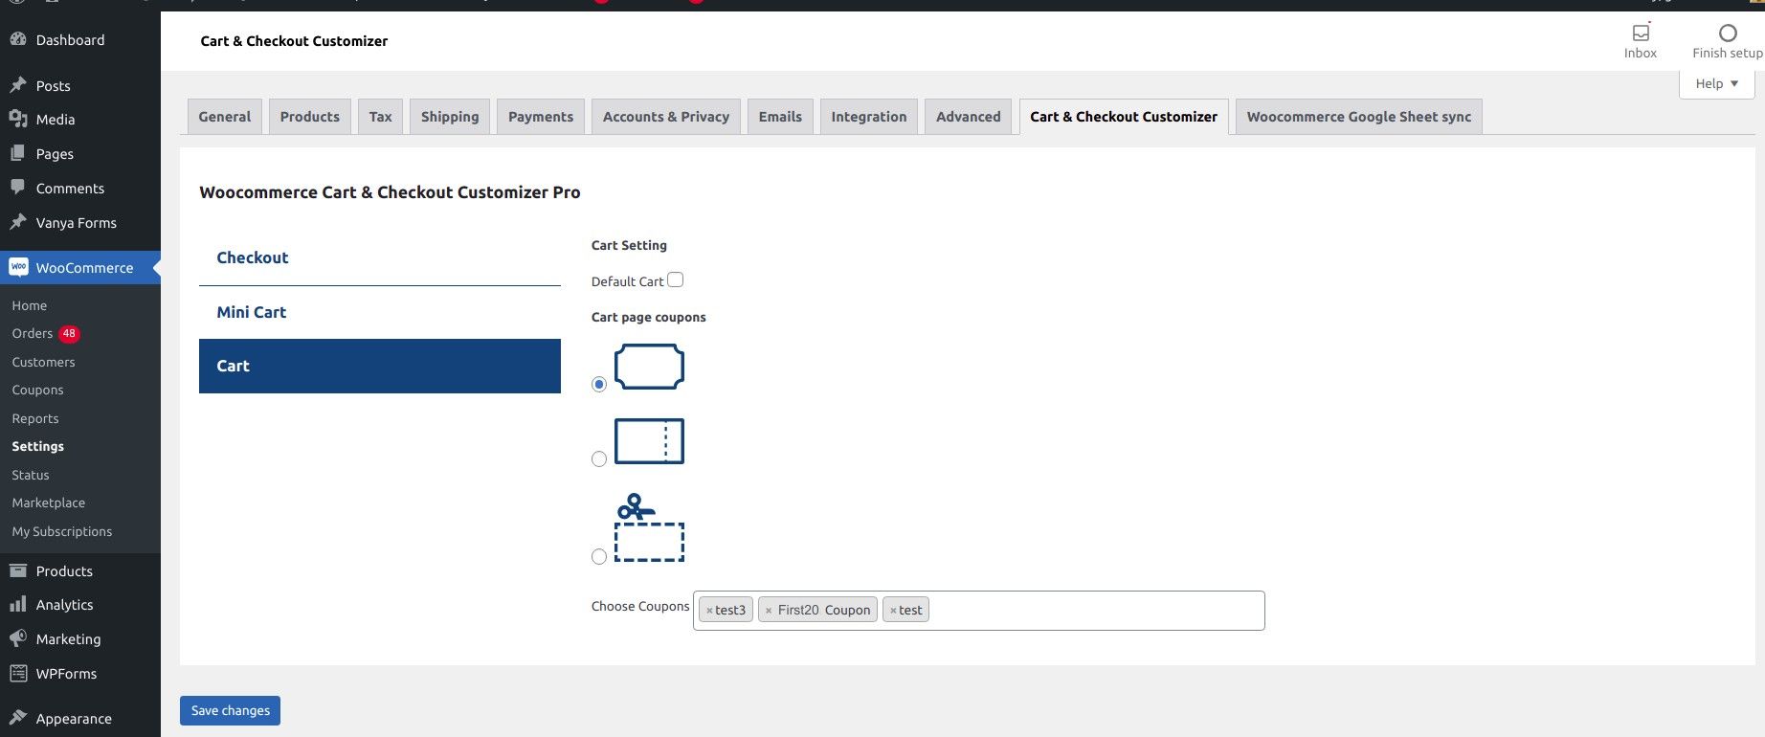Screen dimensions: 1765x737
Task: Click the Comments speech bubble icon
Action: [17, 188]
